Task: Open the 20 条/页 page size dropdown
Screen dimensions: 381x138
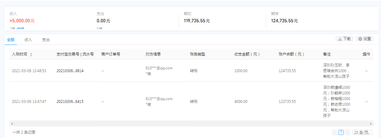Action: point(362,132)
